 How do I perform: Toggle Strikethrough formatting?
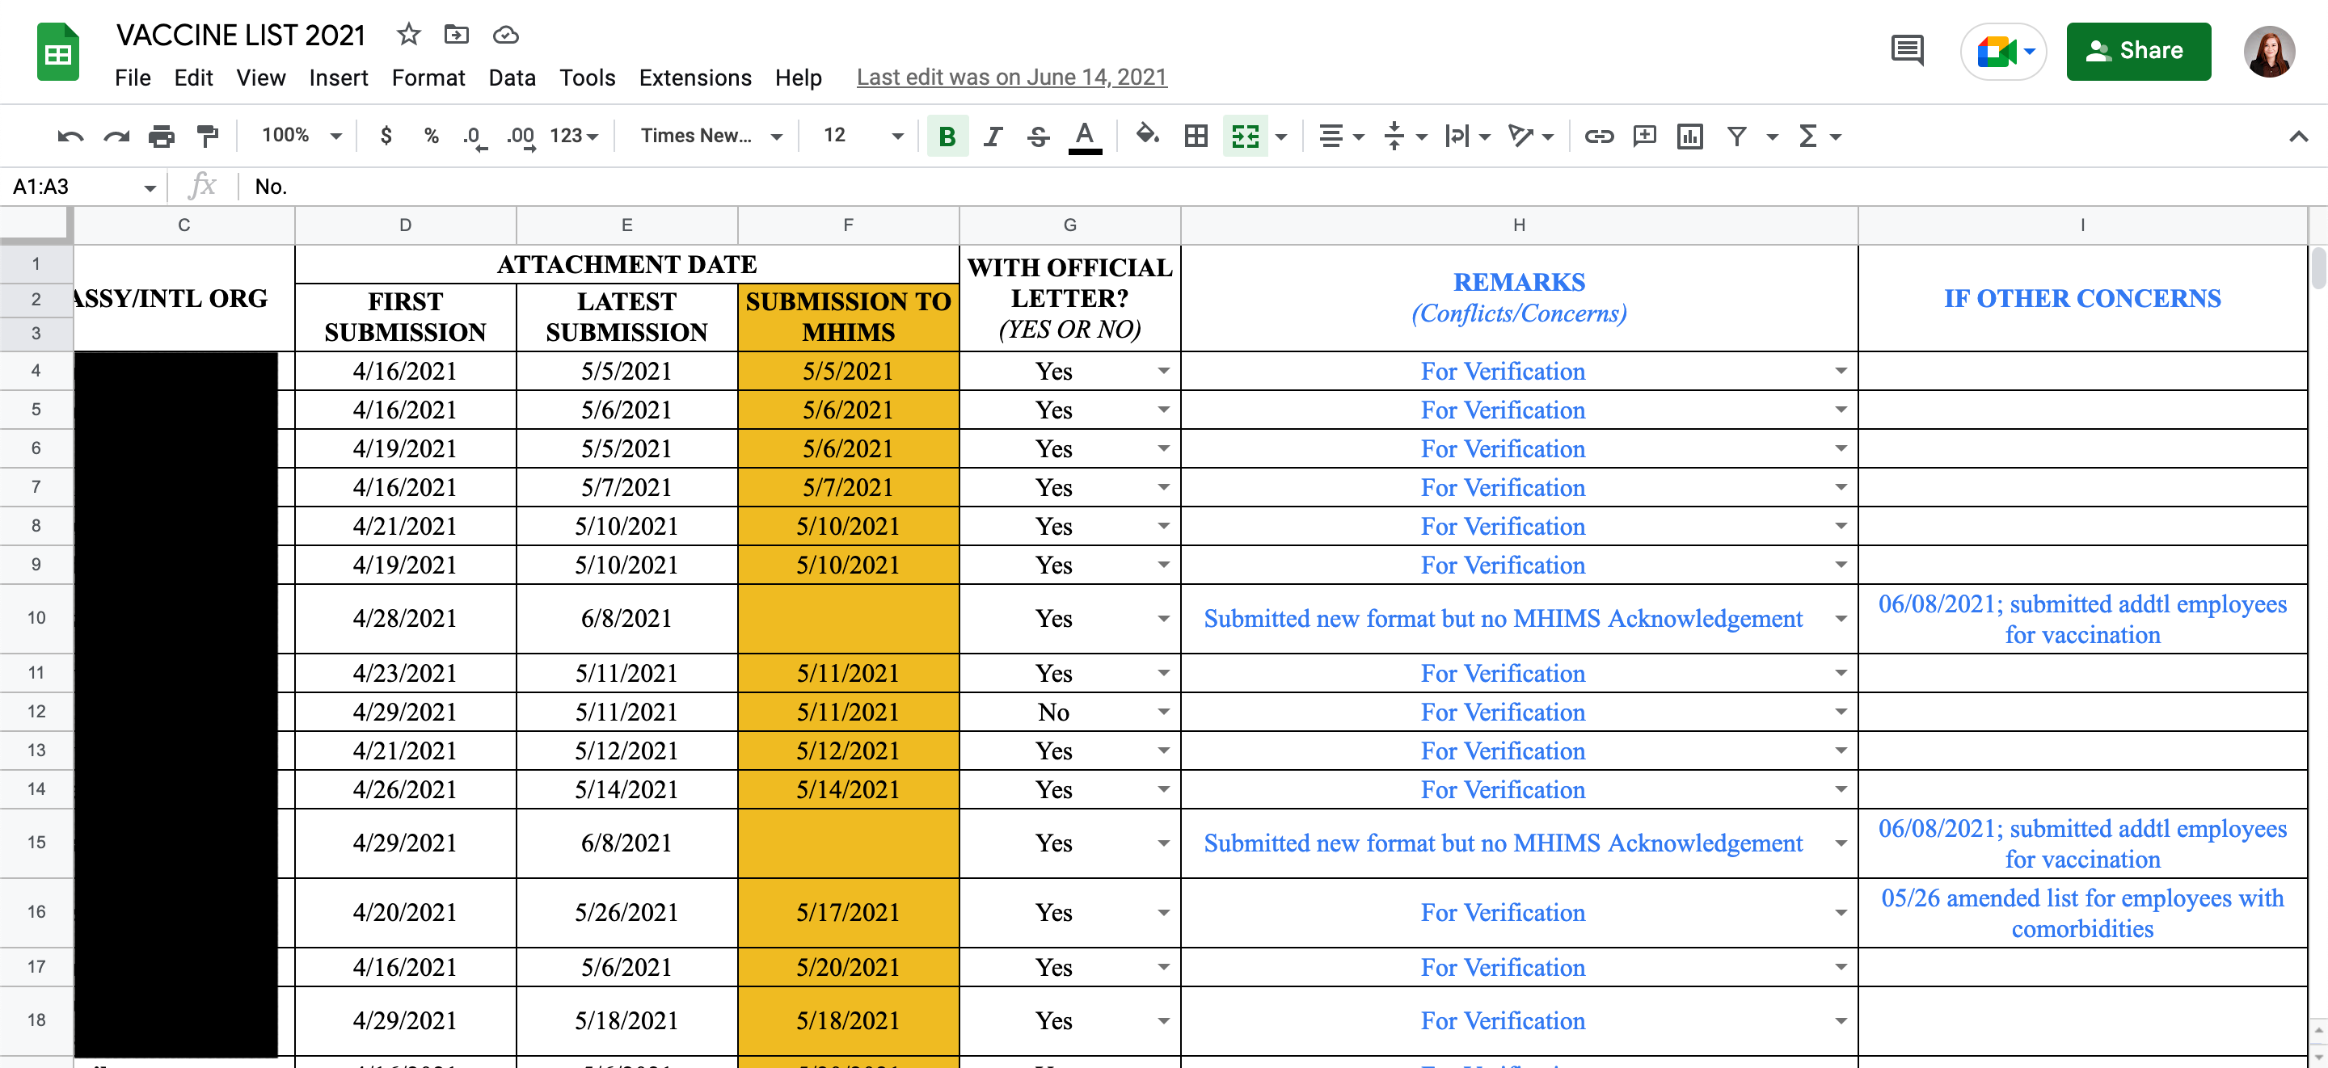tap(1039, 137)
